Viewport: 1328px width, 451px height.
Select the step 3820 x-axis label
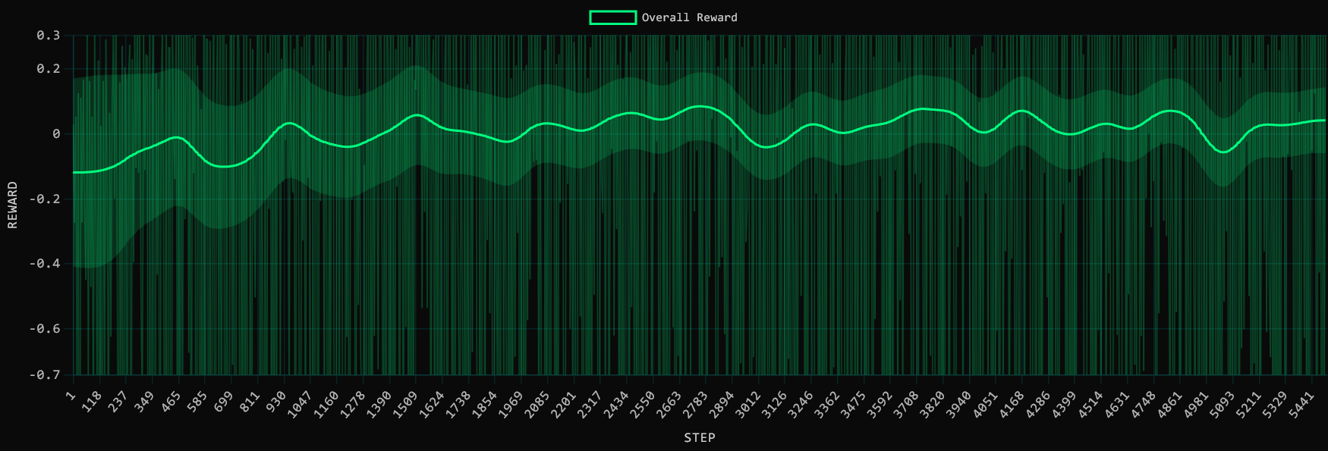pos(932,402)
